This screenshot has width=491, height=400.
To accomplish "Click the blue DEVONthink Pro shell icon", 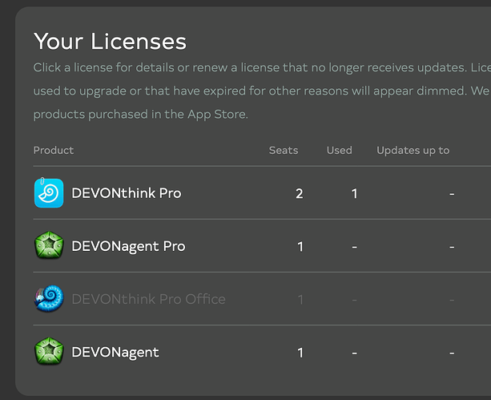I will click(x=49, y=193).
